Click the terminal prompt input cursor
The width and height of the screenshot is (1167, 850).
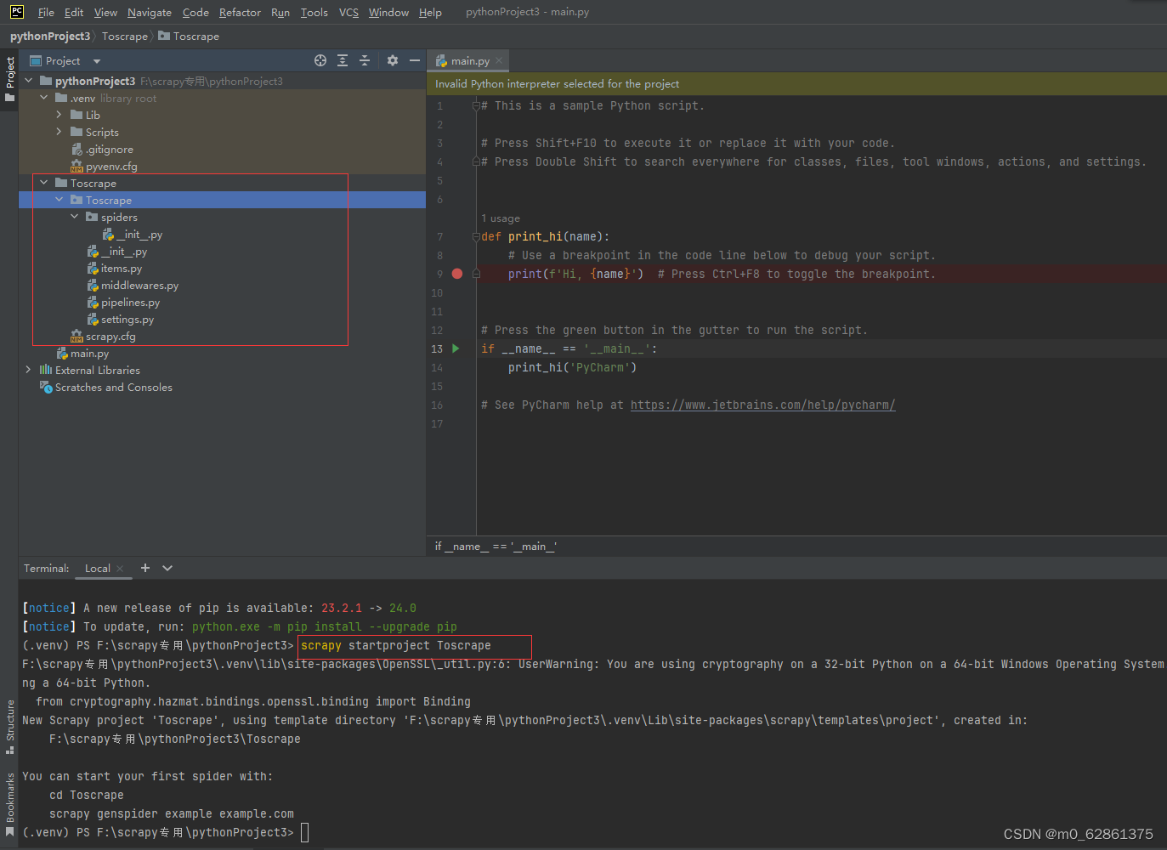305,832
